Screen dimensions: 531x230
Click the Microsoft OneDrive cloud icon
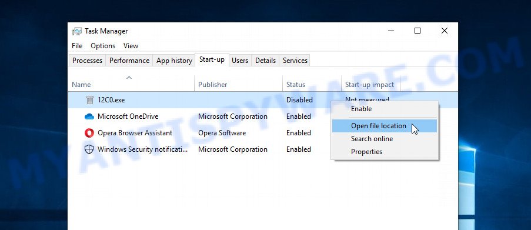click(x=89, y=116)
